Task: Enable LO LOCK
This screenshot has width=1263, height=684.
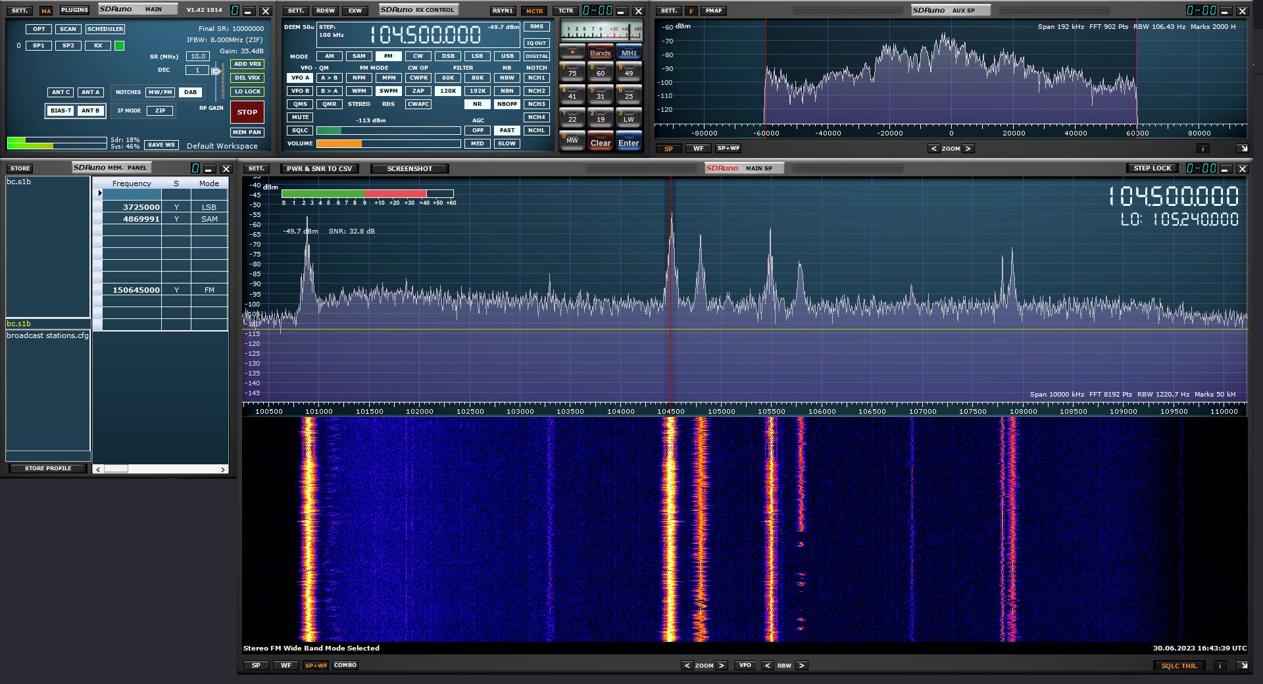Action: [248, 92]
